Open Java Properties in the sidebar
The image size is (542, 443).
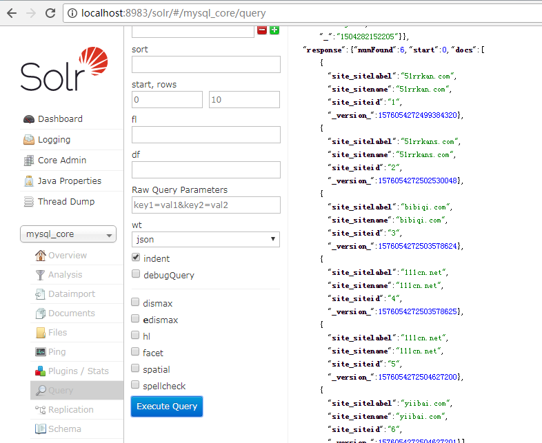[69, 181]
